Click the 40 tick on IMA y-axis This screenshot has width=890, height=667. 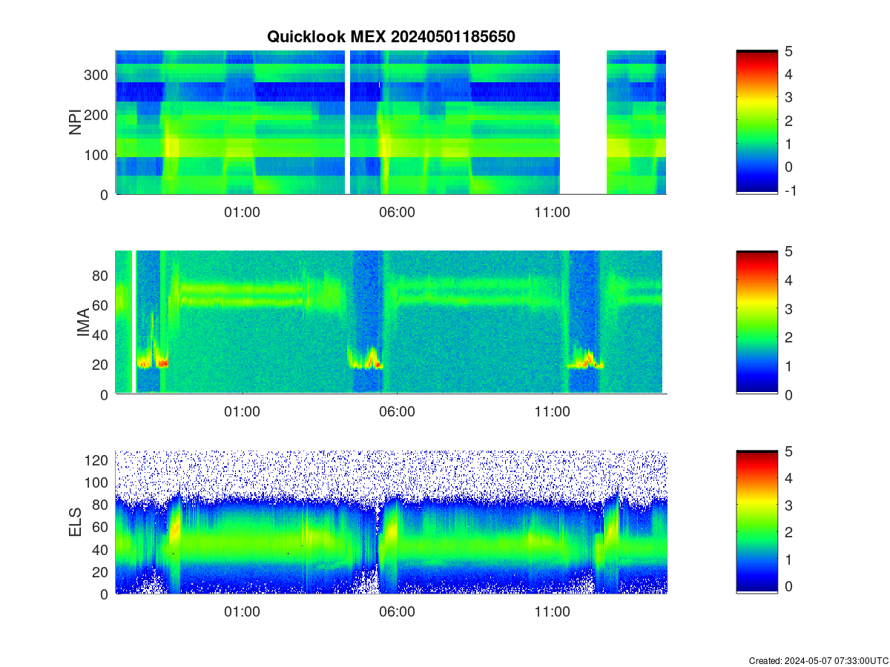[x=101, y=334]
